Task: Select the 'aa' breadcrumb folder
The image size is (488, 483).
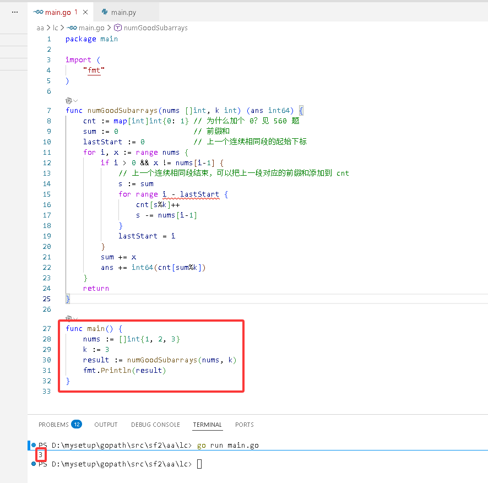Action: [x=40, y=28]
